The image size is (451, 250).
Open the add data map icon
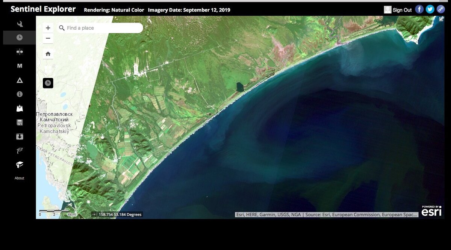[x=20, y=109]
